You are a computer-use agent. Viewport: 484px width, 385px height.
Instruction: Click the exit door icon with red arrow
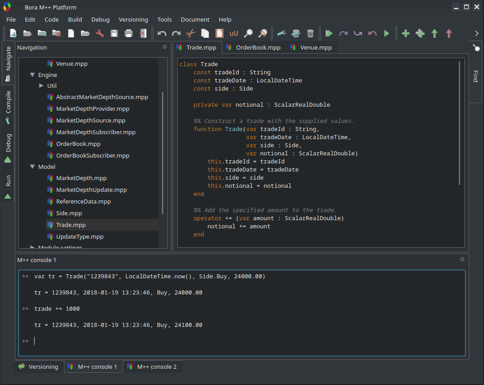pos(143,33)
